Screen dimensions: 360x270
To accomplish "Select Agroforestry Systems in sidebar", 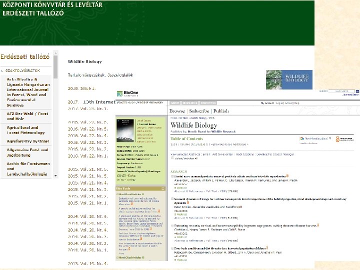I will [28, 141].
